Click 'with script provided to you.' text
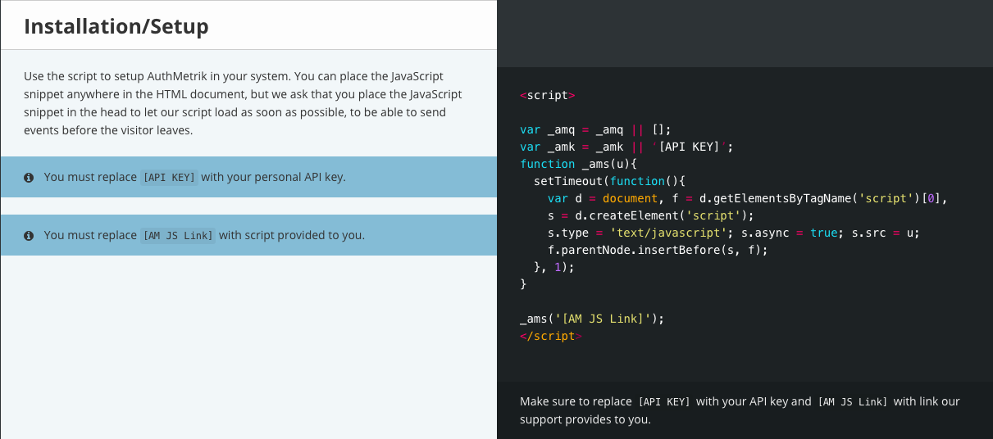 (x=292, y=235)
